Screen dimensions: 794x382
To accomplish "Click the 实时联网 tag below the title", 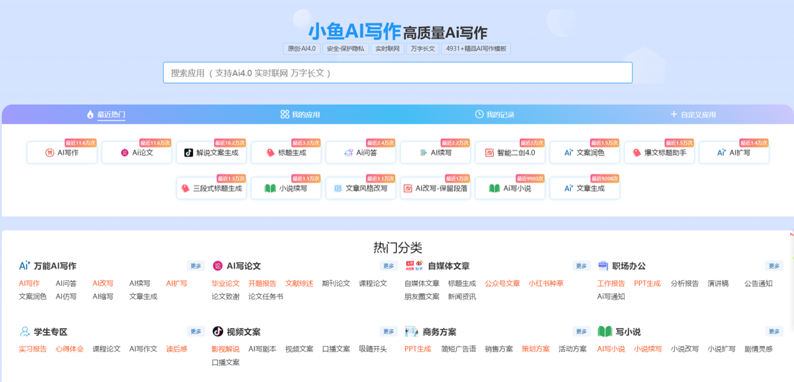I will click(388, 49).
